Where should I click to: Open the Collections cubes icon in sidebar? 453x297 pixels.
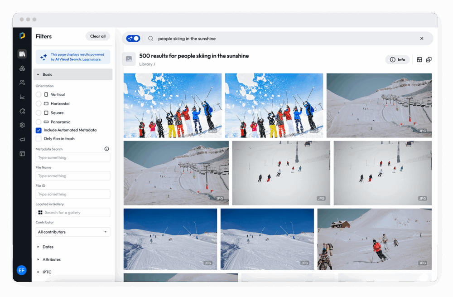[x=22, y=68]
